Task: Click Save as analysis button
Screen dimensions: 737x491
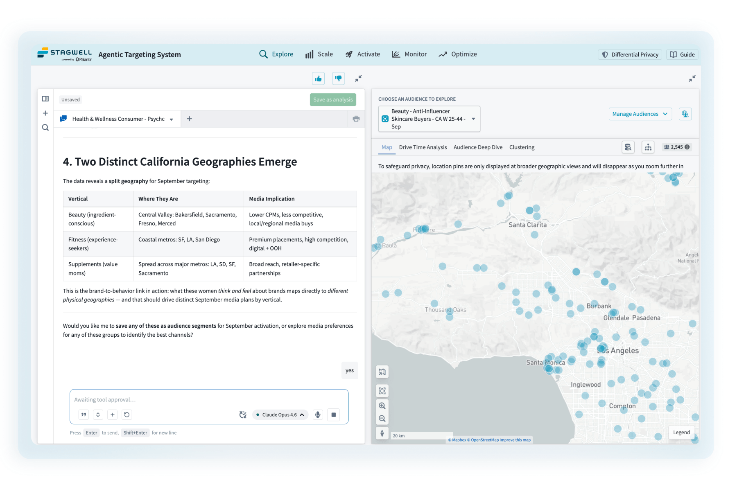Action: pos(333,99)
